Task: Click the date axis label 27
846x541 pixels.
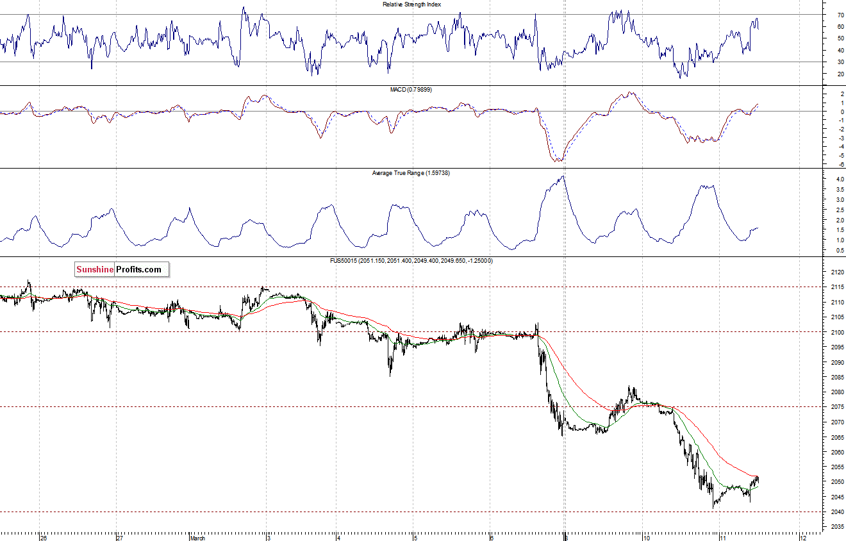Action: tap(119, 538)
